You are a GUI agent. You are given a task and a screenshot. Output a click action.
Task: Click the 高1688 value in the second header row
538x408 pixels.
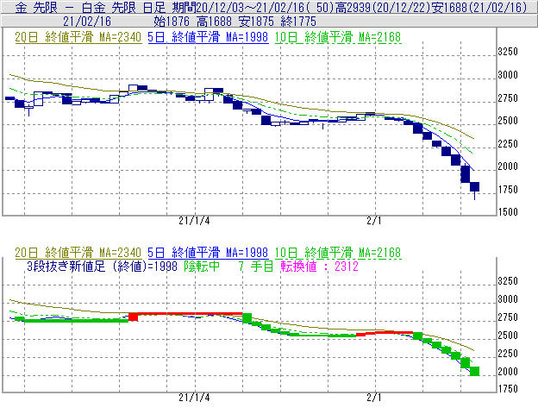coord(215,22)
